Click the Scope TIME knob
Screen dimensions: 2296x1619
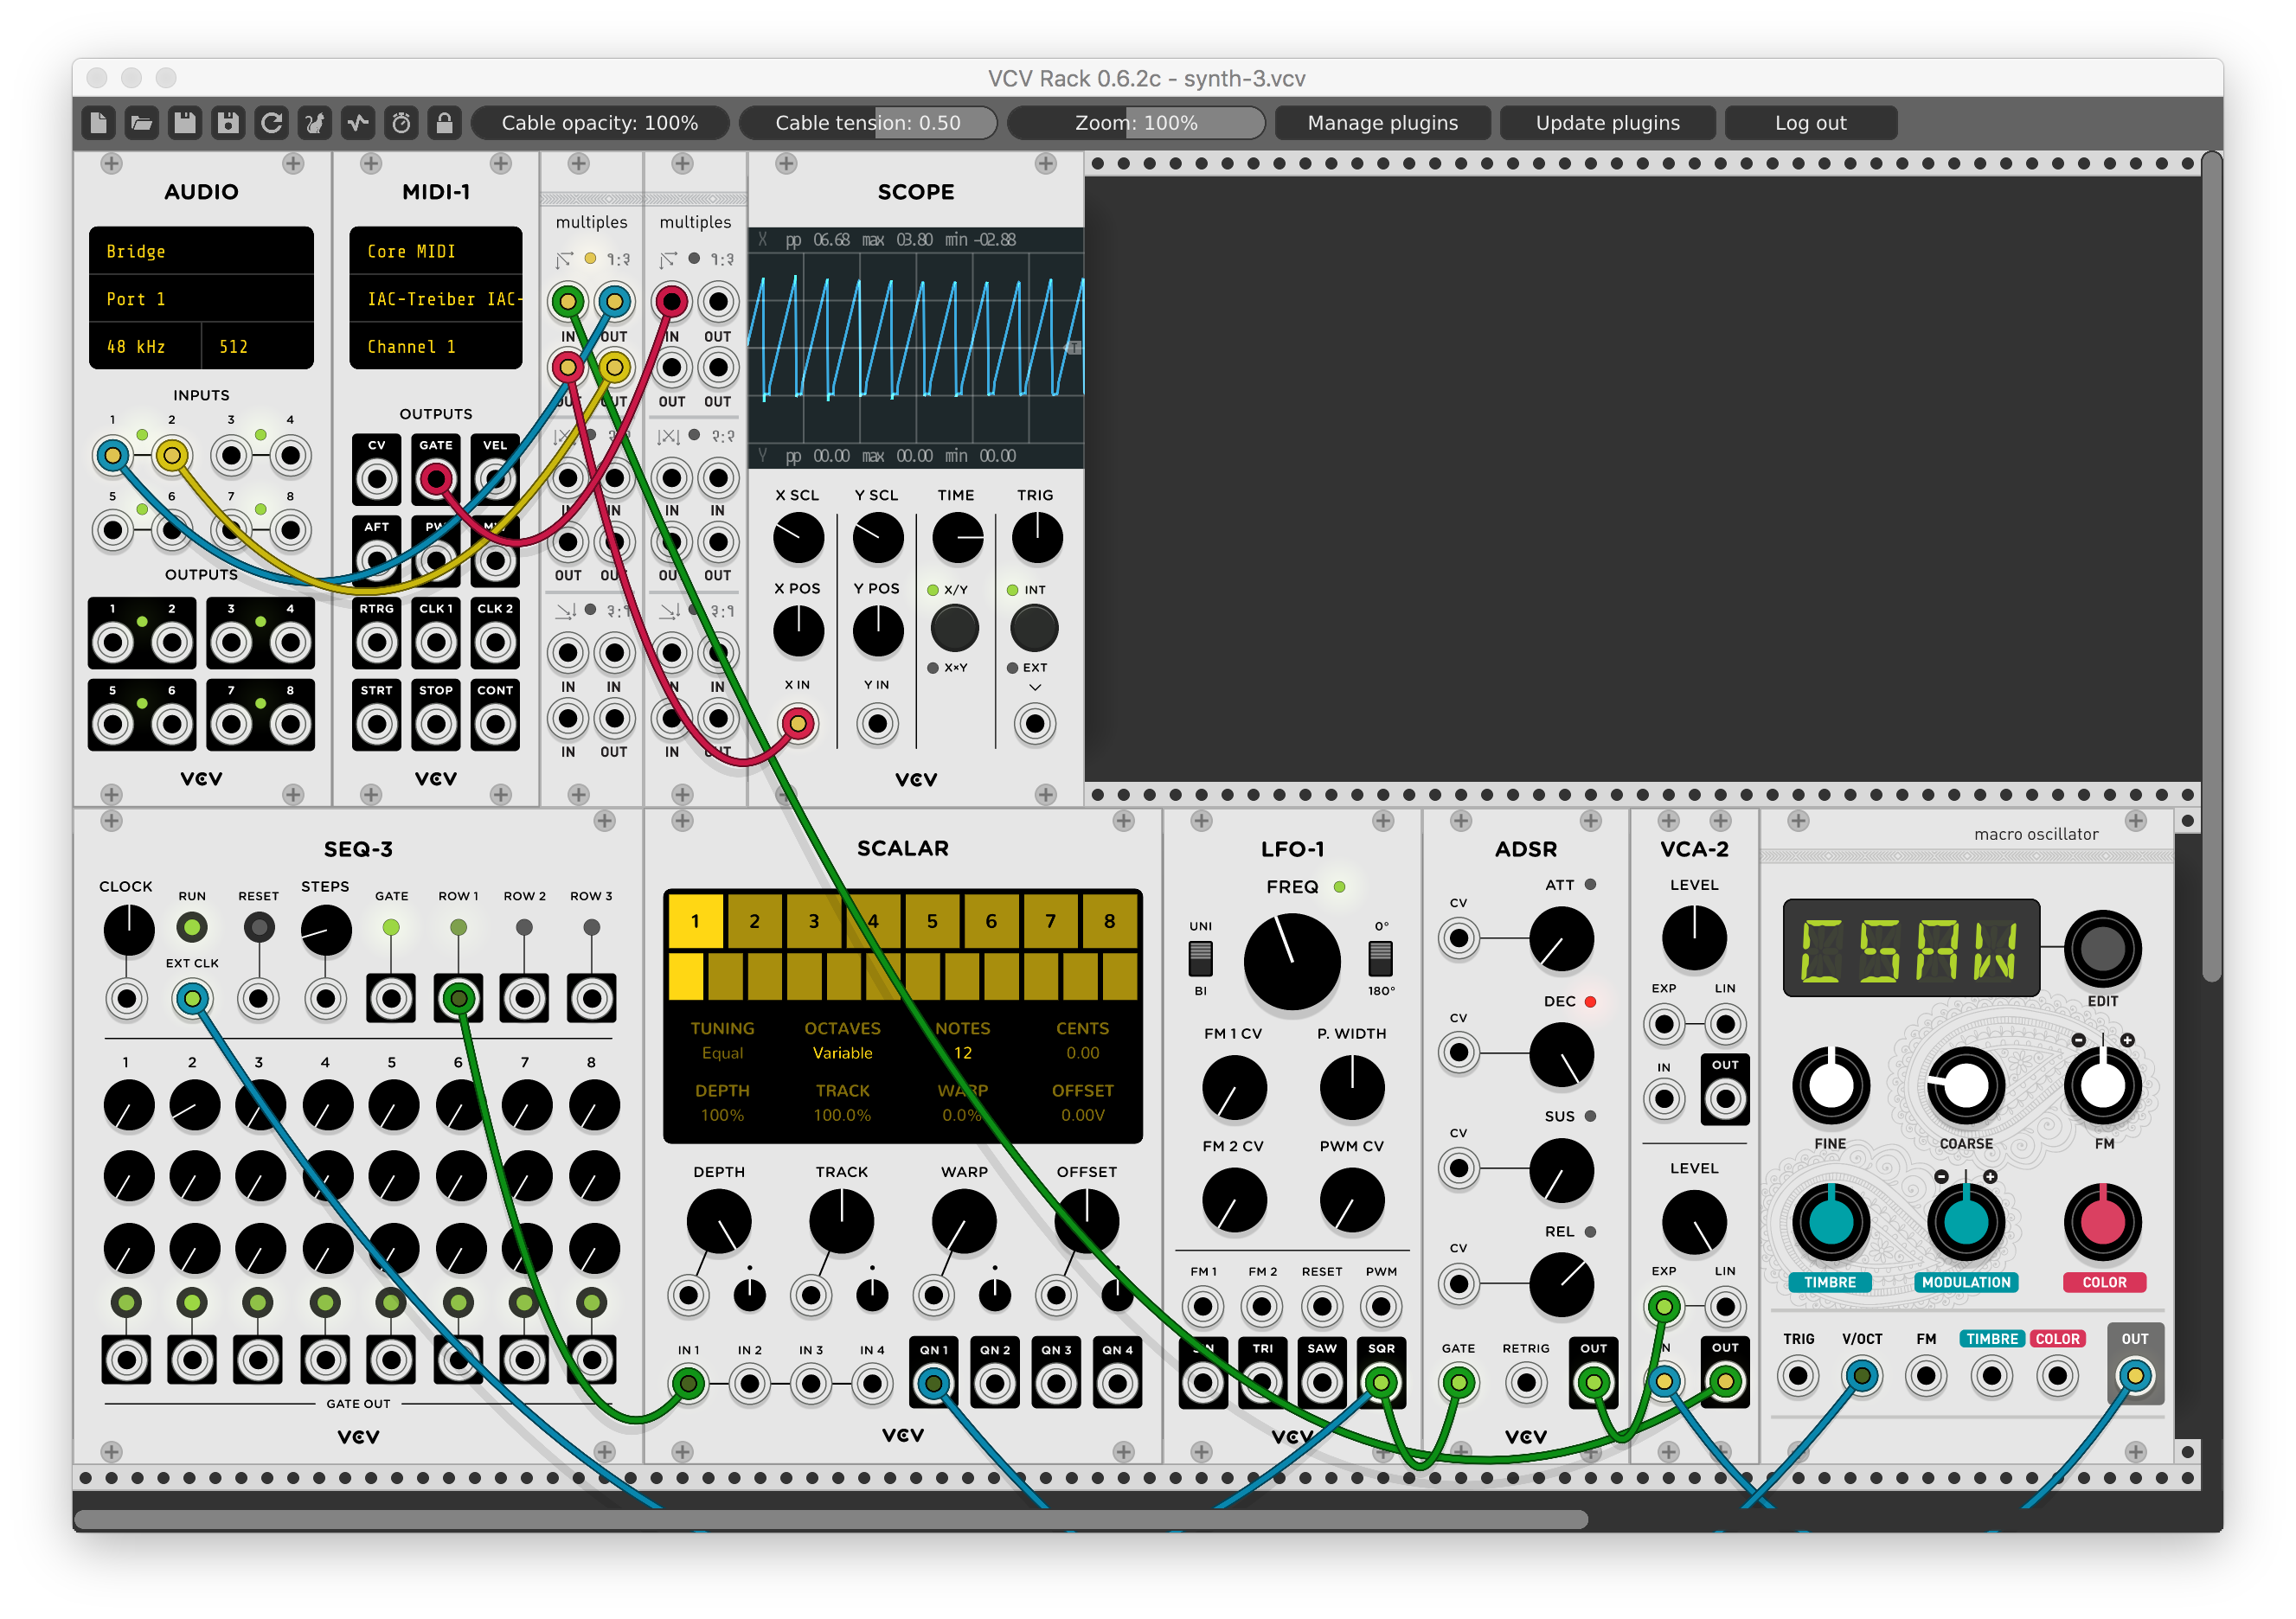[x=957, y=537]
